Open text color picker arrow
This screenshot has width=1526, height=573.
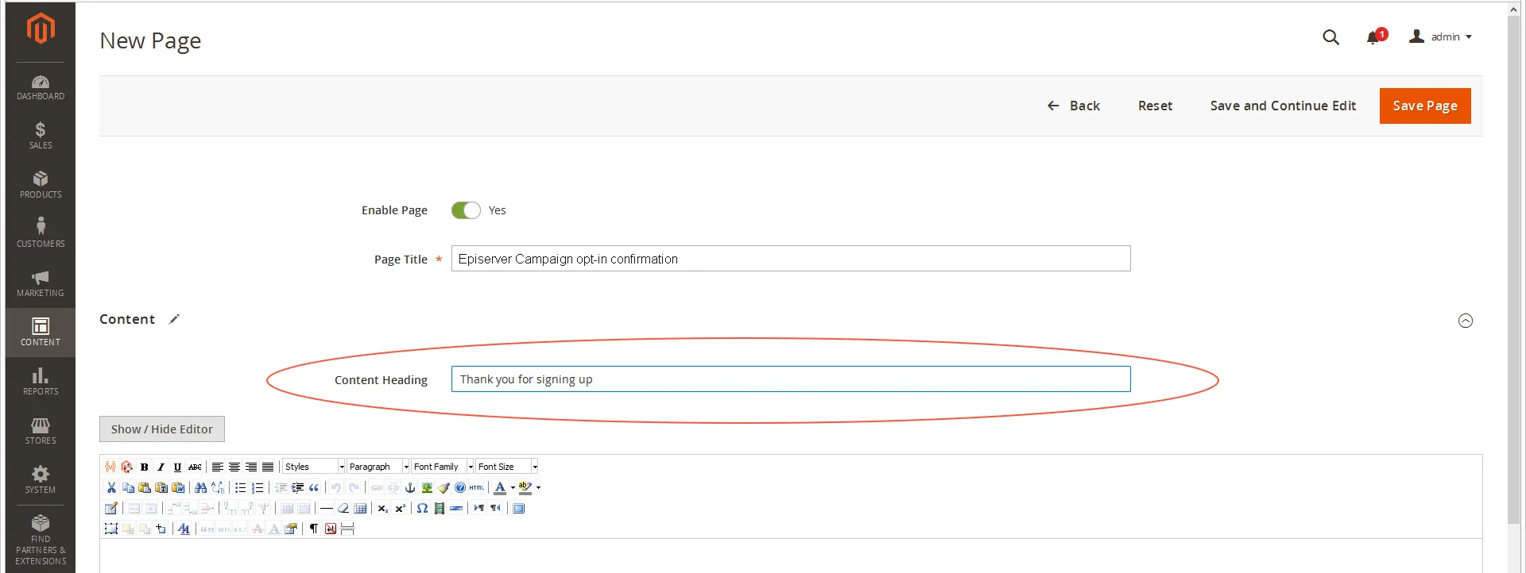coord(513,487)
